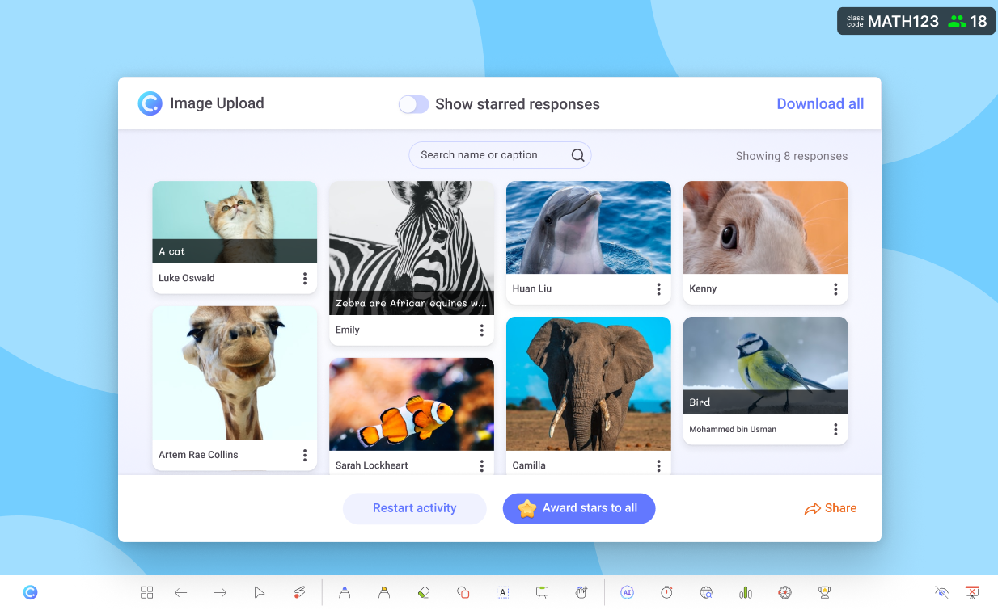Click Award stars to all button
This screenshot has height=610, width=998.
579,508
